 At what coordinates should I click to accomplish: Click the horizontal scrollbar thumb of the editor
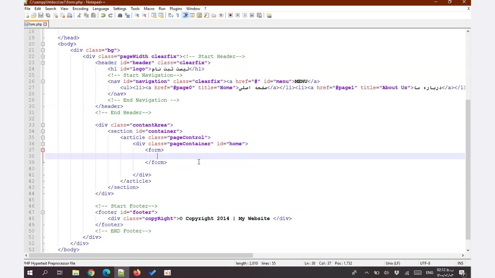pos(141,255)
